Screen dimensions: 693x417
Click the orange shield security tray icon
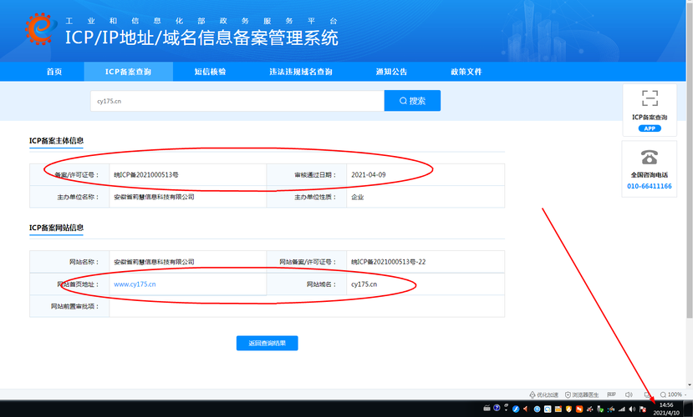[568, 409]
